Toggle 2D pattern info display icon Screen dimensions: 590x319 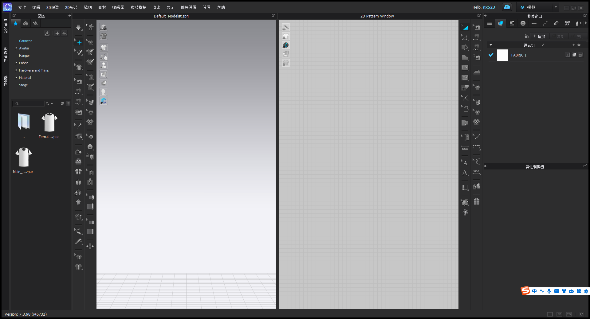286,45
